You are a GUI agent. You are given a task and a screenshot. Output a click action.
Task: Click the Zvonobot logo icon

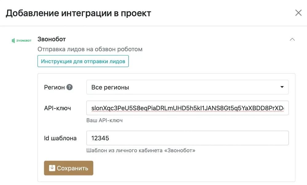point(21,40)
